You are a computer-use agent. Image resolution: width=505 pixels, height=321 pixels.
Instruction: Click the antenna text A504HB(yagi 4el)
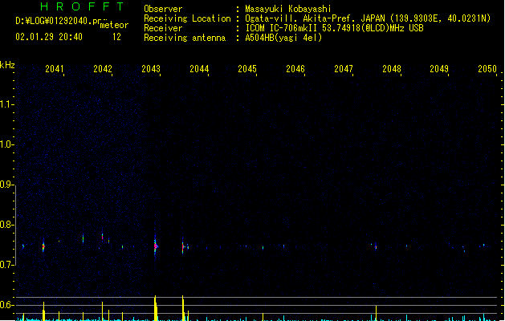(x=283, y=38)
